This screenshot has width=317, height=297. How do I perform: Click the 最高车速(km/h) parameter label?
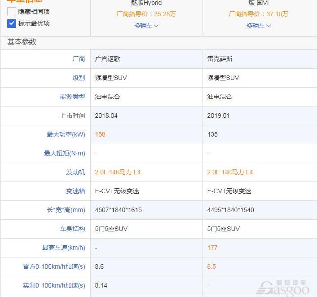[63, 248]
